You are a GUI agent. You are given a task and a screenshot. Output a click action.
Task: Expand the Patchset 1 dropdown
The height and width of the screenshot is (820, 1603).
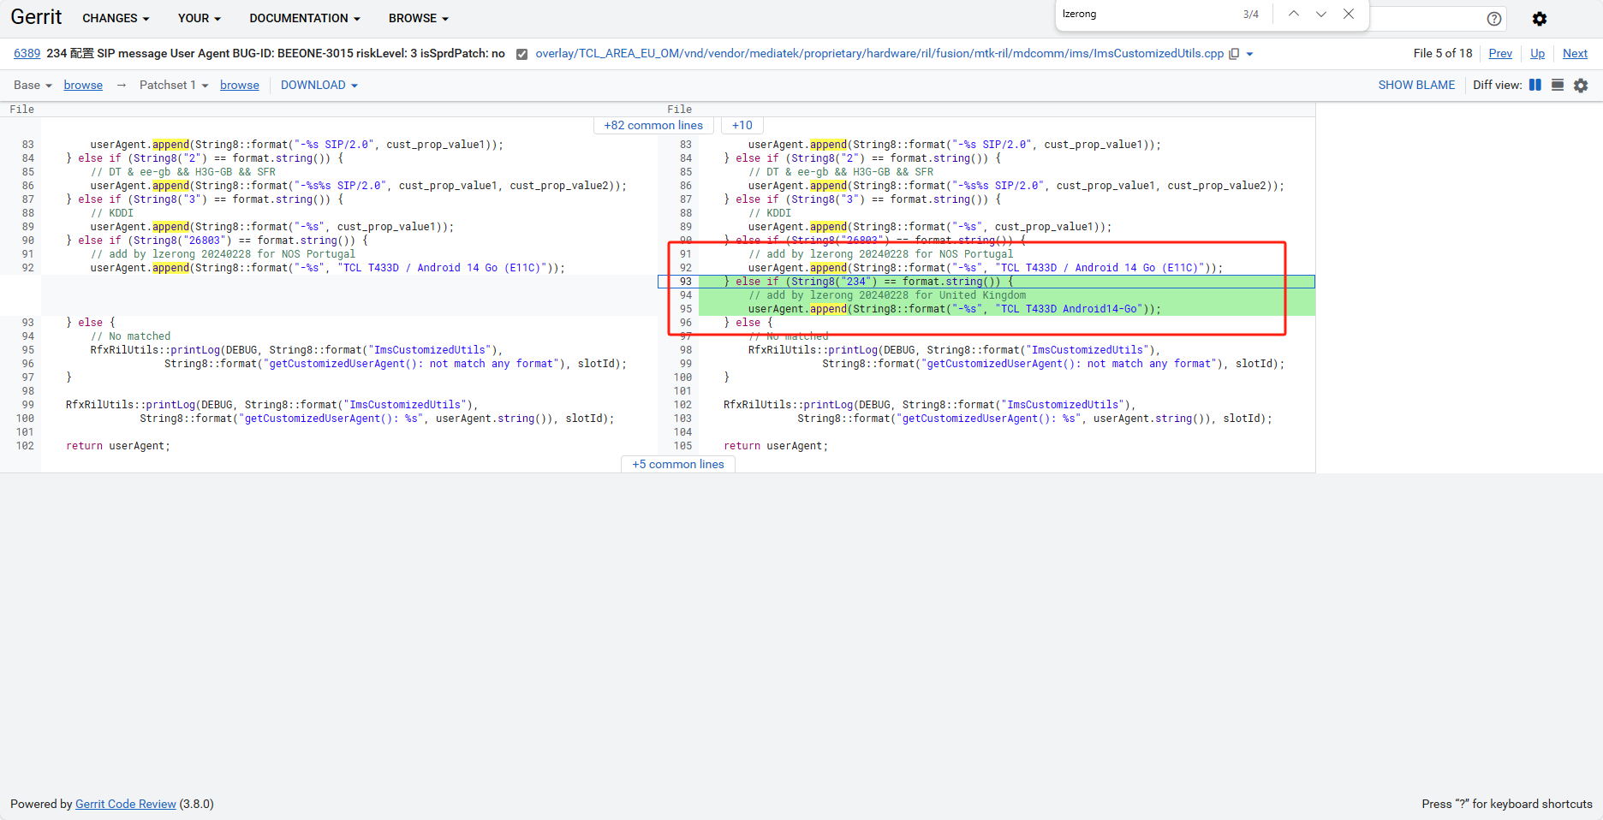click(x=174, y=85)
